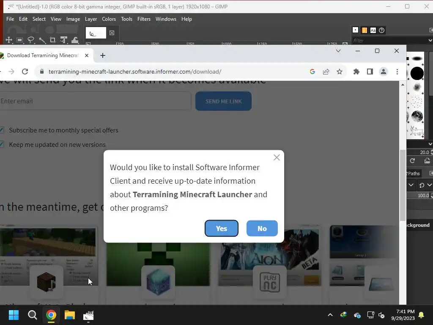Open the Chrome profile avatar
The height and width of the screenshot is (325, 433).
pyautogui.click(x=383, y=72)
